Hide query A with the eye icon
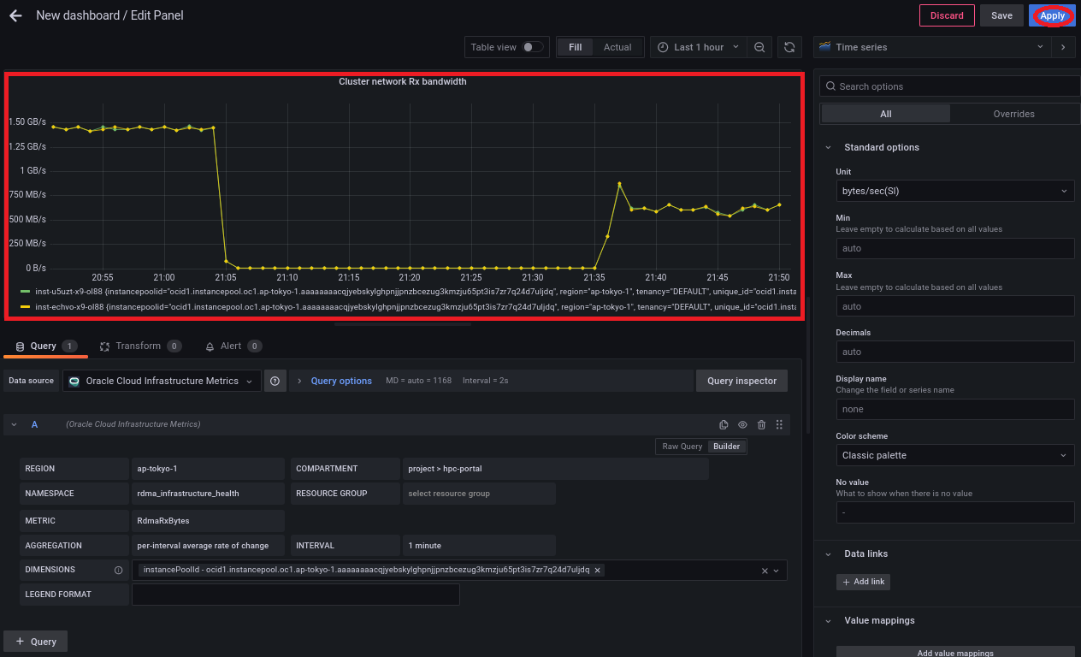Image resolution: width=1081 pixels, height=657 pixels. click(742, 425)
